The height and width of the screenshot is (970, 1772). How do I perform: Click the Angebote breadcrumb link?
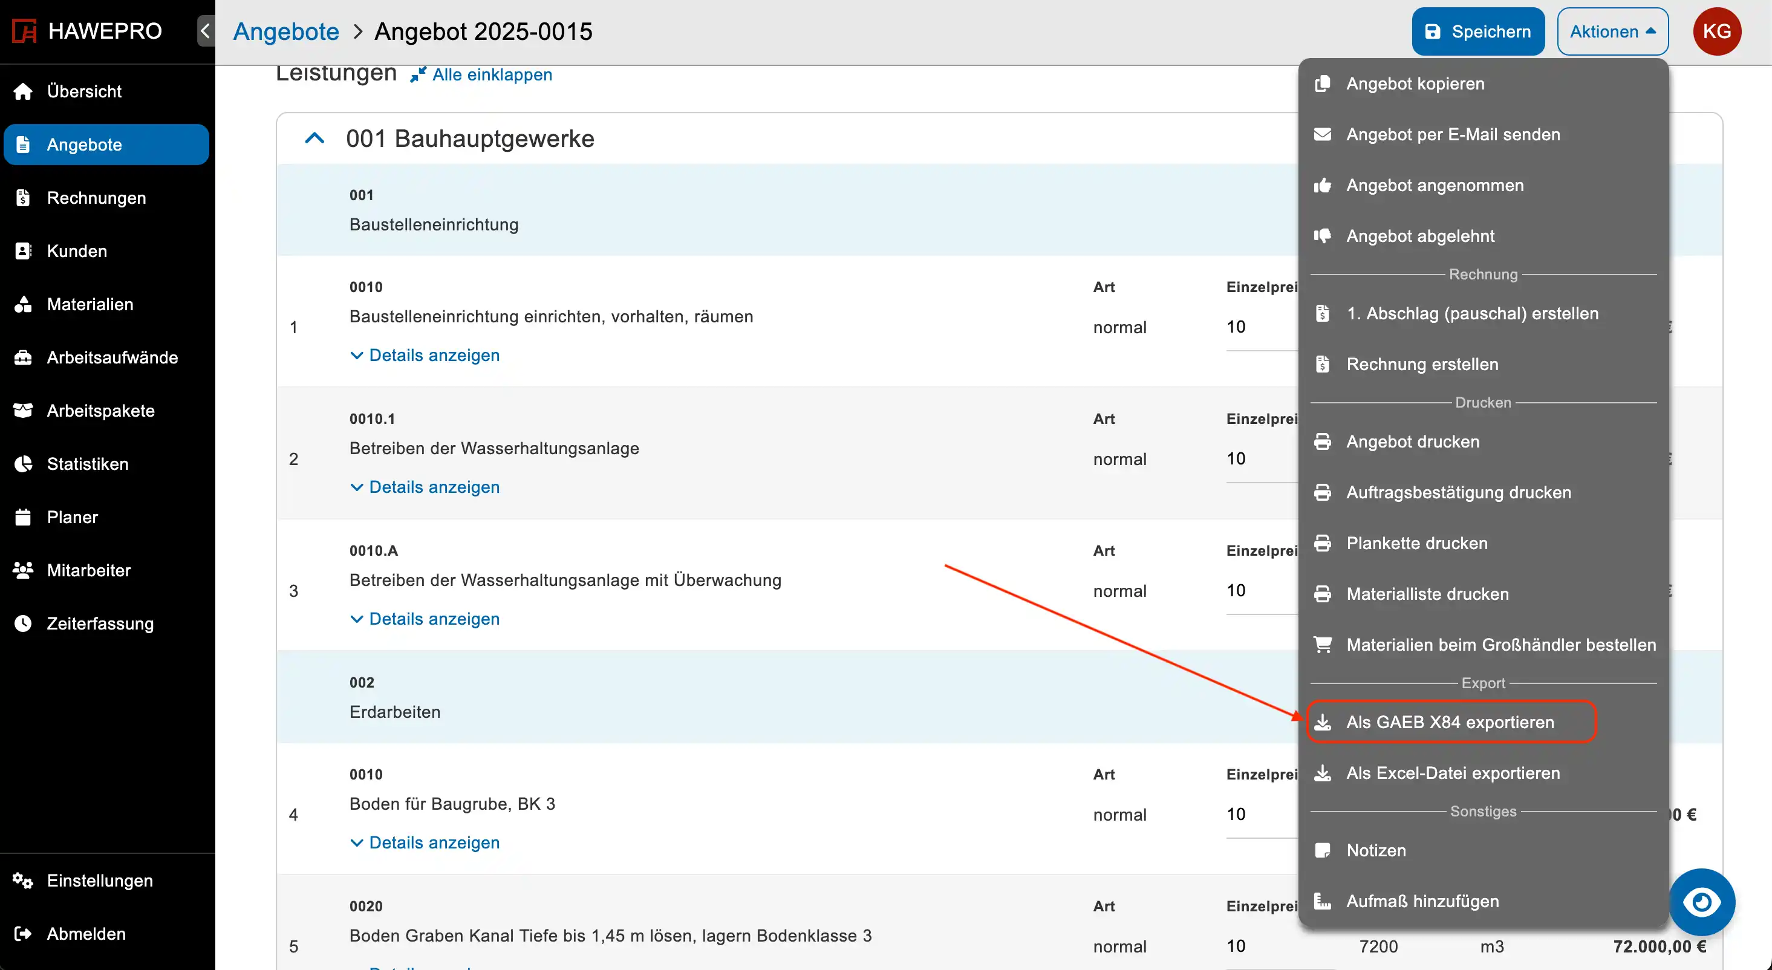point(286,31)
